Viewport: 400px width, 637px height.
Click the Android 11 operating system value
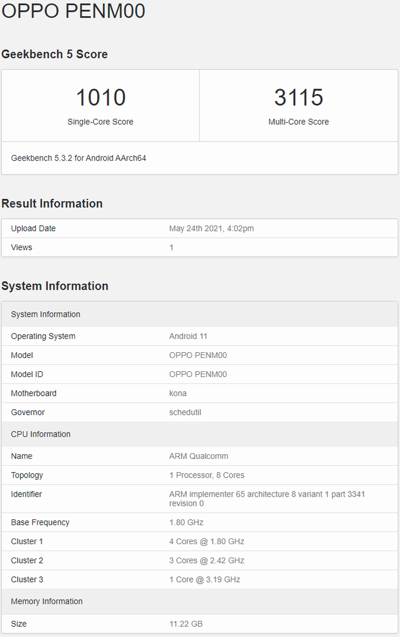(188, 336)
